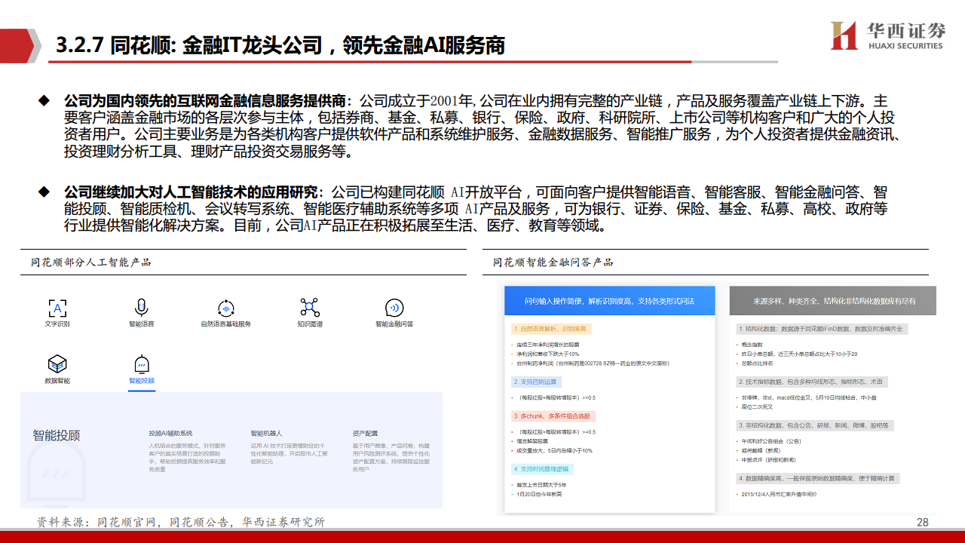
Task: Click the 智能金融问答 chat bubble icon
Action: [x=394, y=308]
